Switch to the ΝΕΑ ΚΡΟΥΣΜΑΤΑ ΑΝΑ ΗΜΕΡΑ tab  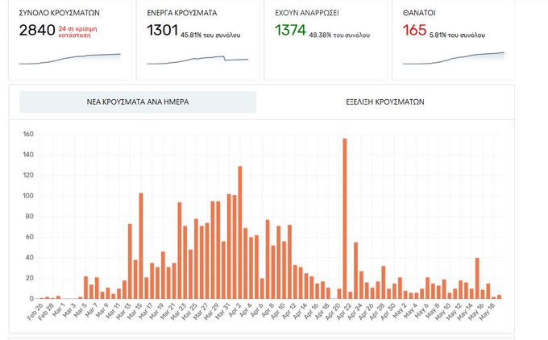pyautogui.click(x=138, y=102)
